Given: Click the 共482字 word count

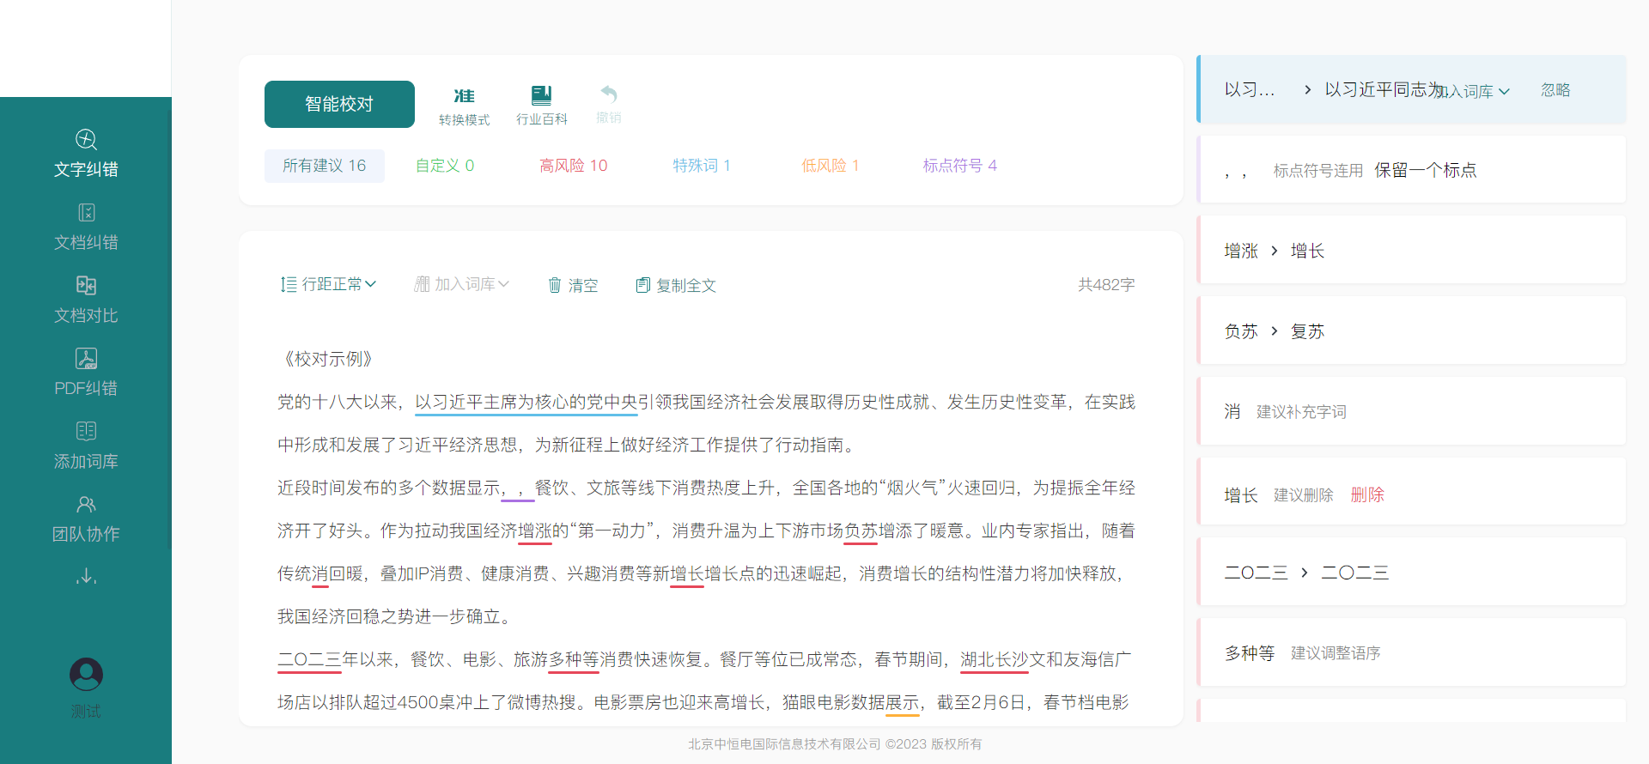Looking at the screenshot, I should click(x=1106, y=285).
